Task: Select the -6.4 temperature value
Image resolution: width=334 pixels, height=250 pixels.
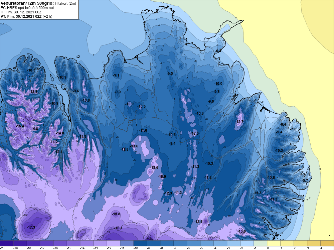Action: click(x=218, y=51)
